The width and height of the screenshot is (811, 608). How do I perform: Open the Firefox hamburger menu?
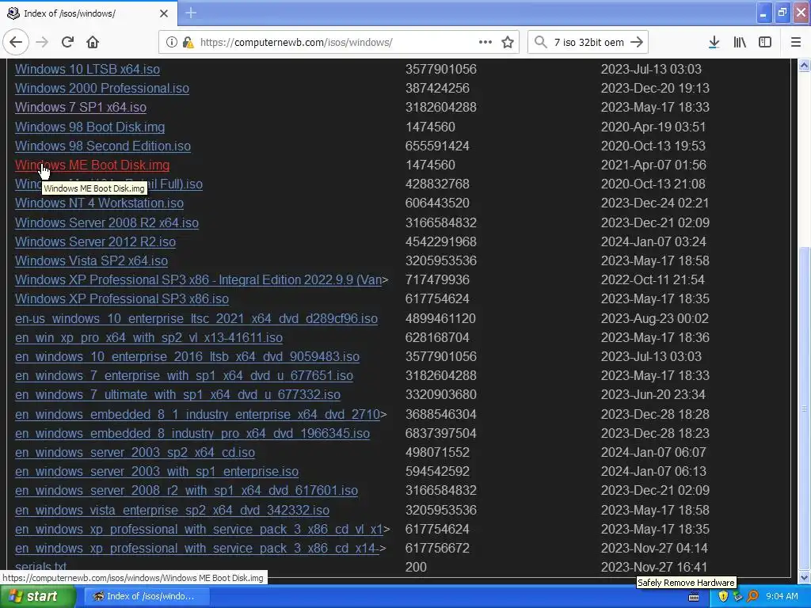tap(795, 43)
